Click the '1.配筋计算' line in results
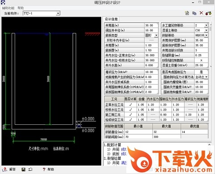215x174 pixels. coord(112,145)
